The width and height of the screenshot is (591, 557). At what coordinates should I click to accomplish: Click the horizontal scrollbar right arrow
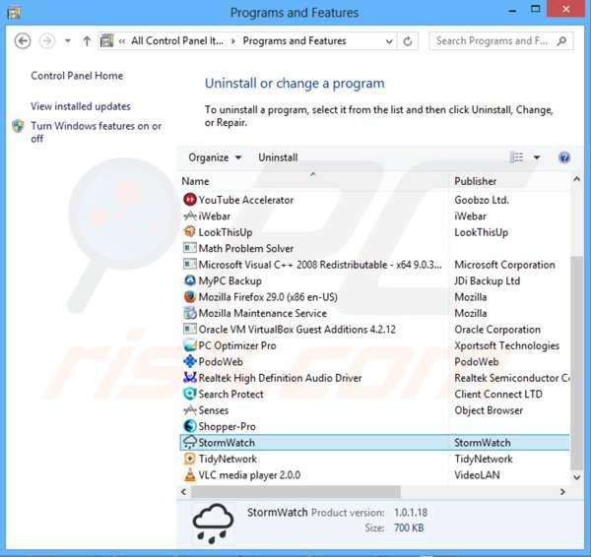562,491
